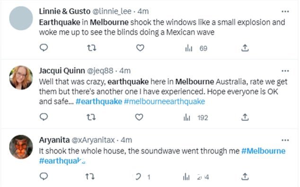
Task: Like Jacqui Quinn's tweet
Action: click(x=139, y=117)
